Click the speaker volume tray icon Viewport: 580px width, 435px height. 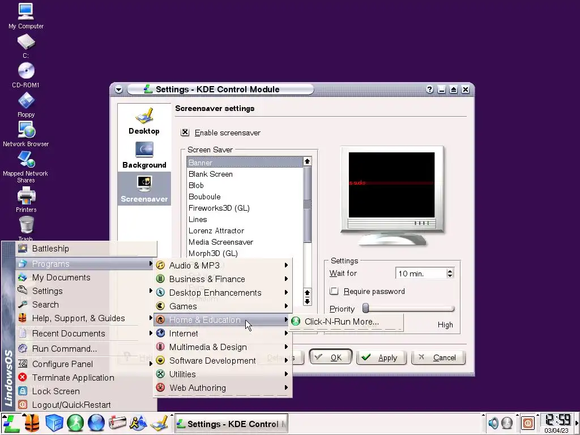coord(493,423)
